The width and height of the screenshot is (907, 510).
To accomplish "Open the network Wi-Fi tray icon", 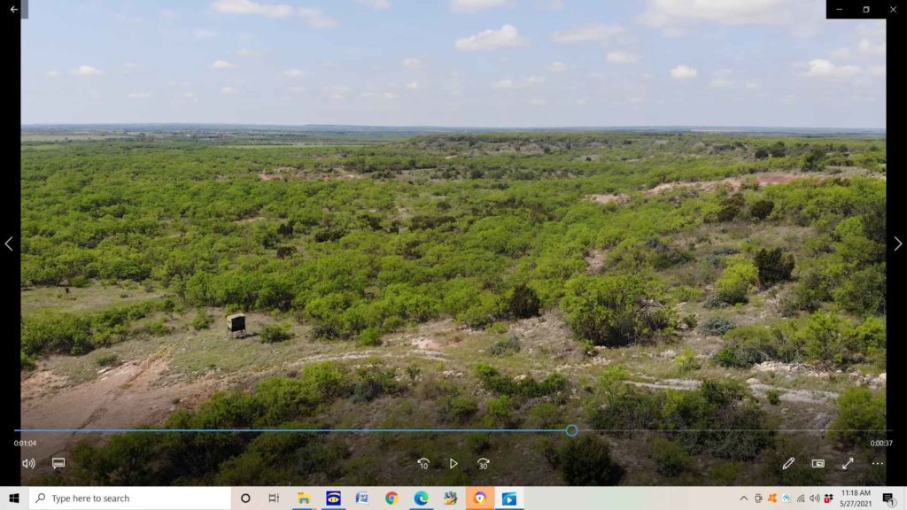I will pos(801,498).
